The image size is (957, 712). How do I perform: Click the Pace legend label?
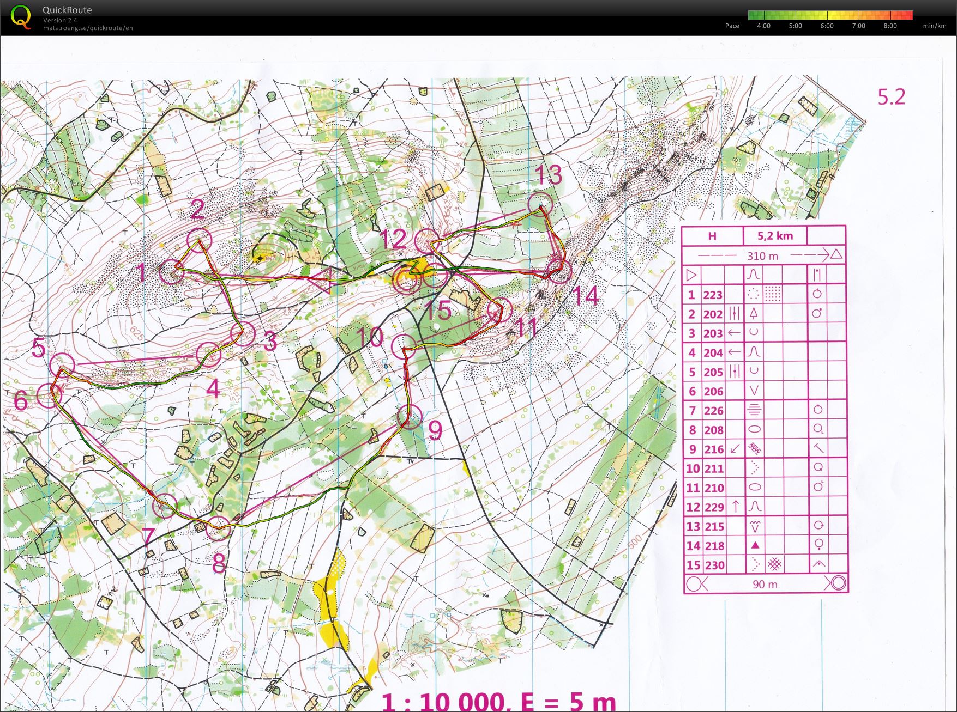732,26
